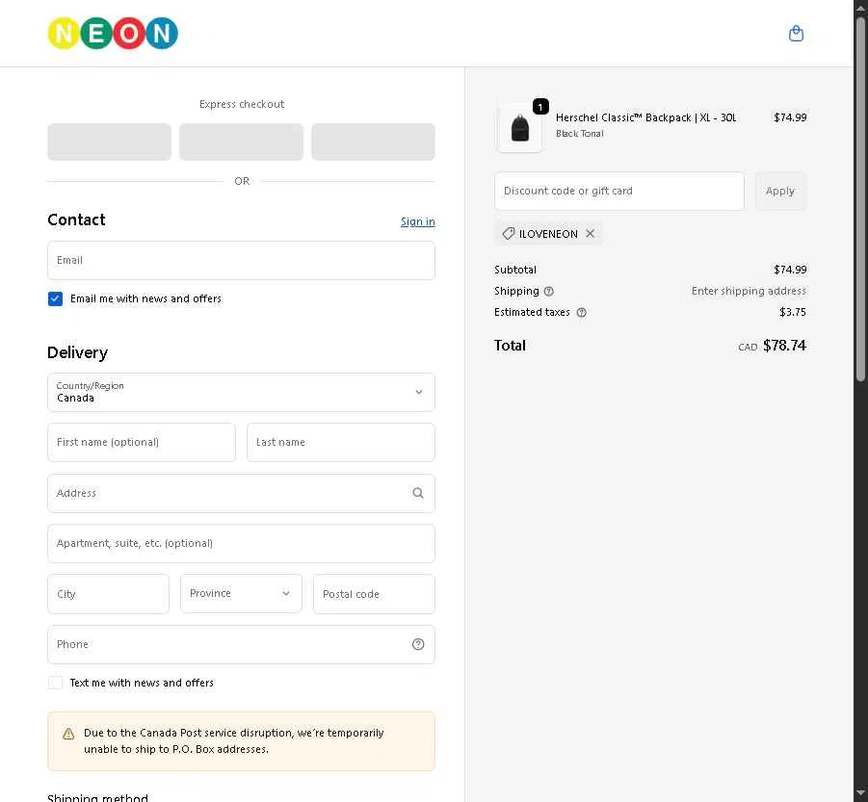Click the NEON logo

[113, 33]
